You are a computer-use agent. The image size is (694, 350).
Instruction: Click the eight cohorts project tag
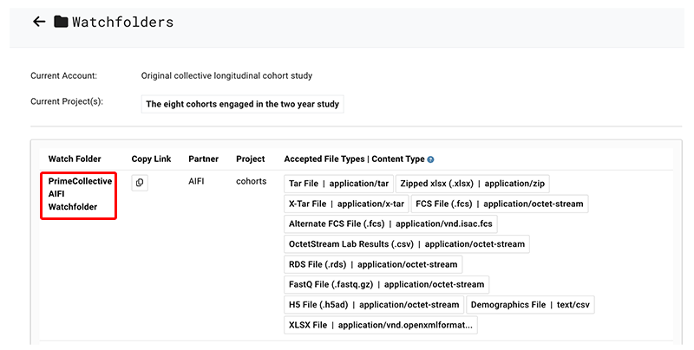(x=242, y=104)
